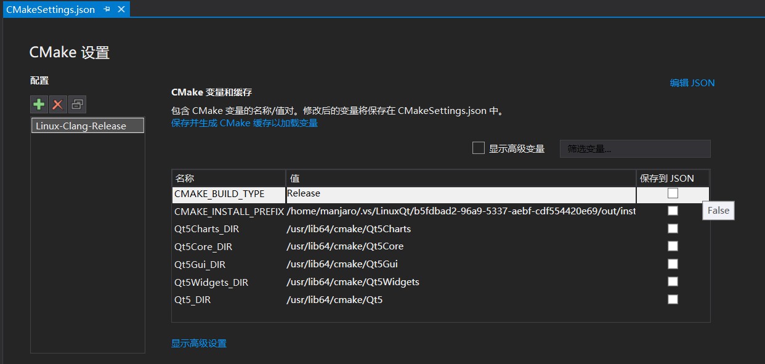Screen dimensions: 765x364
Task: Close the CMakeSettings.json tab
Action: [121, 9]
